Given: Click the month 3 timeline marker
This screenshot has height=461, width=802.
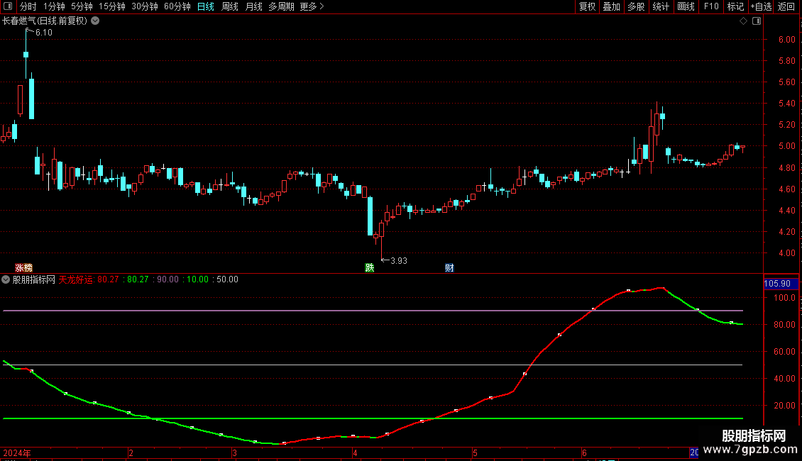Looking at the screenshot, I should 234,453.
